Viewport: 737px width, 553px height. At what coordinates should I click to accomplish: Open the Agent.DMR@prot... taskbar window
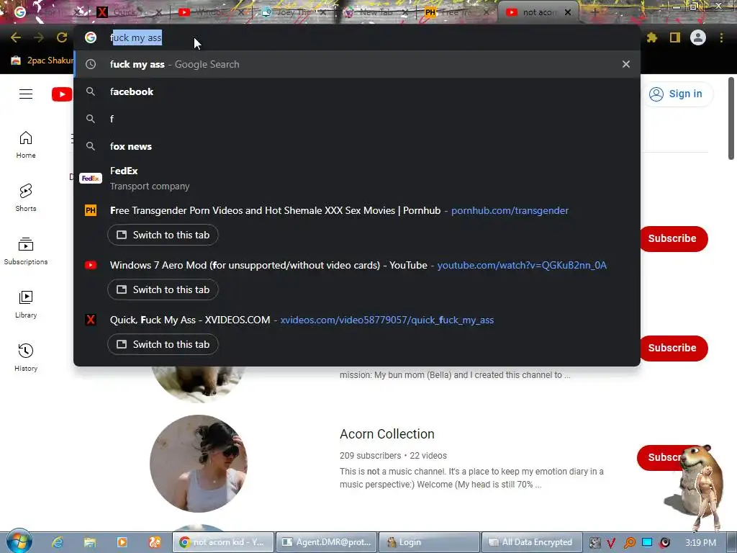326,542
